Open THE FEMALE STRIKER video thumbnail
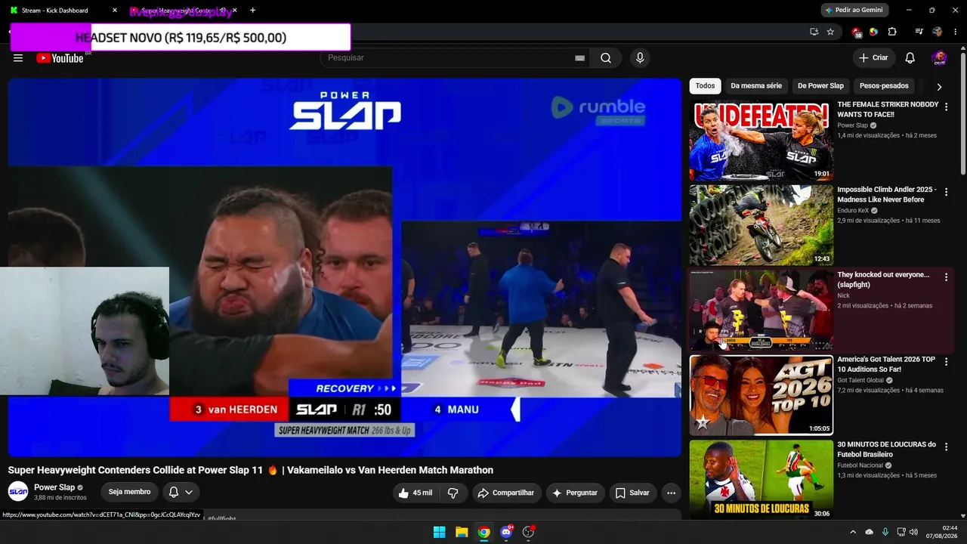 tap(761, 141)
